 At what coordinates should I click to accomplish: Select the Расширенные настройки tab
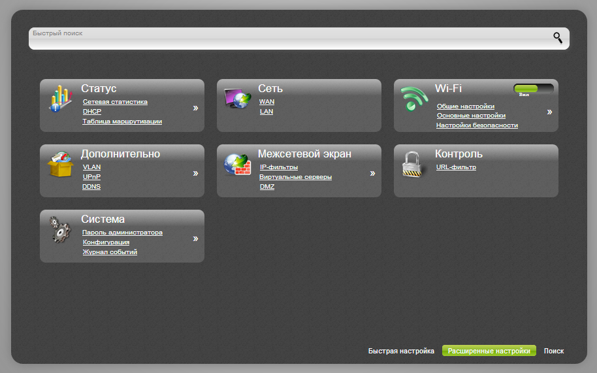coord(489,351)
